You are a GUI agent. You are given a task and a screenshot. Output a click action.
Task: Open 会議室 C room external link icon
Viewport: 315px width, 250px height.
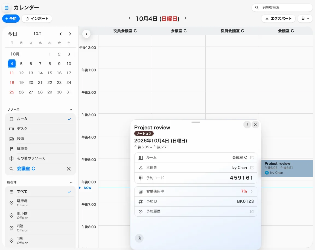tap(252, 158)
